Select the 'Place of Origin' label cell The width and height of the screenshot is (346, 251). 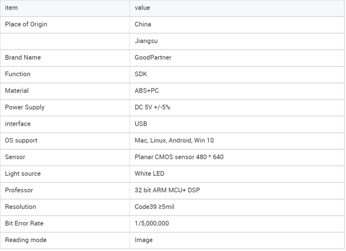click(65, 25)
